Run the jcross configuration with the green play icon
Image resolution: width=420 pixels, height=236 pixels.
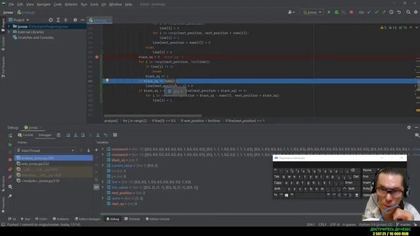(329, 12)
